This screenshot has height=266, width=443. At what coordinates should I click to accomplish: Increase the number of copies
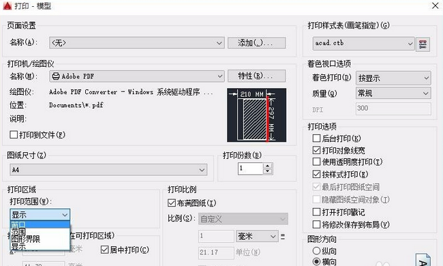pos(268,165)
